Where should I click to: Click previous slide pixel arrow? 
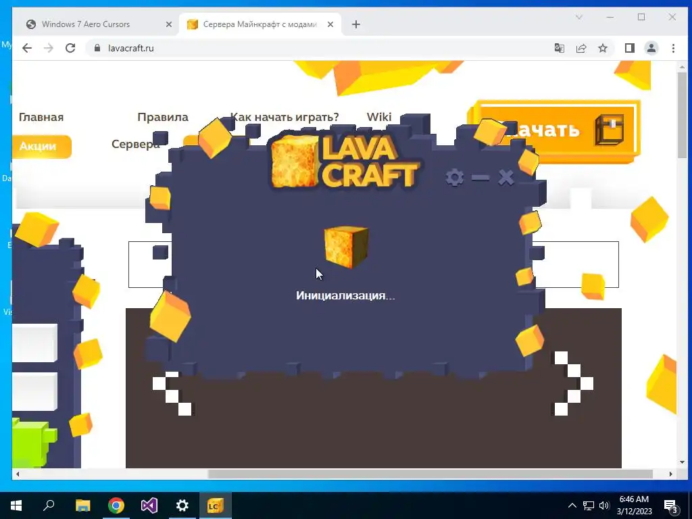click(x=172, y=394)
